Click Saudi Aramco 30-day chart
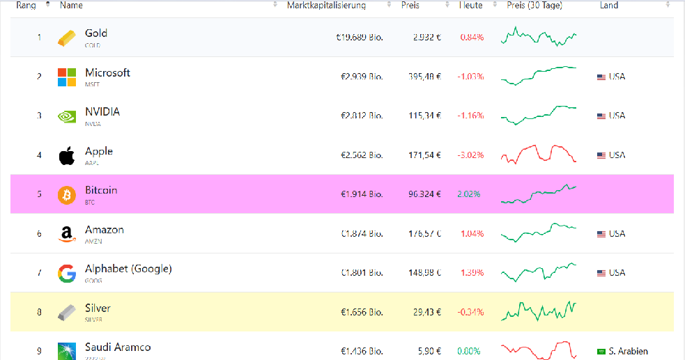This screenshot has height=360, width=685. [x=539, y=350]
